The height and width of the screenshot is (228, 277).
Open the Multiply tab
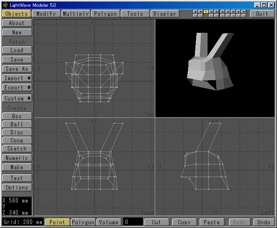point(76,13)
